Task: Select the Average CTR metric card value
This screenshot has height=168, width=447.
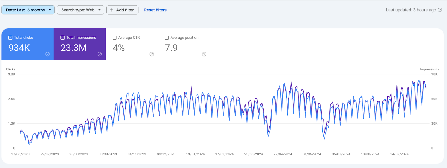Action: click(119, 48)
